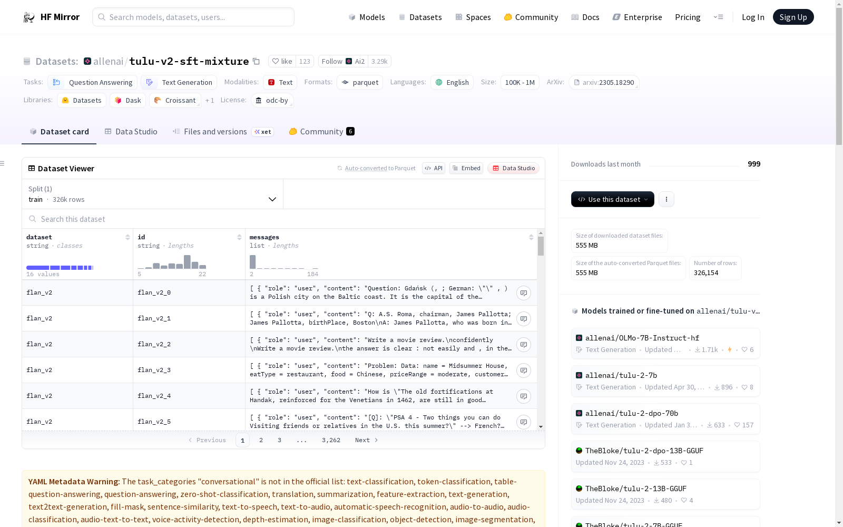Open row flan_v2_5 message preview icon
Screen dimensions: 843x527
click(x=524, y=422)
